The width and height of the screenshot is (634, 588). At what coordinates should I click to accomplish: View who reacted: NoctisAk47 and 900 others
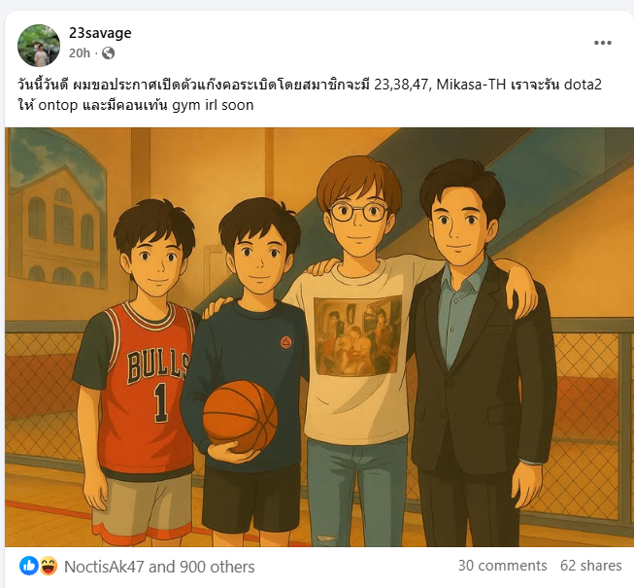tap(159, 567)
